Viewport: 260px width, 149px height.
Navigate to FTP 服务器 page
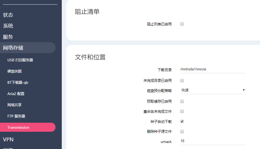pos(16,116)
